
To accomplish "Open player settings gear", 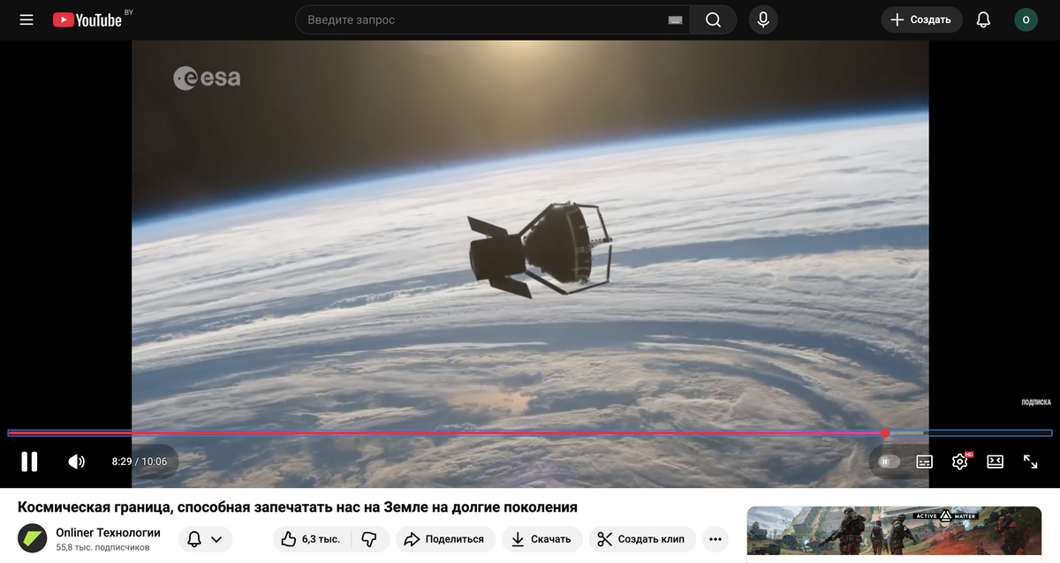I will pos(960,462).
